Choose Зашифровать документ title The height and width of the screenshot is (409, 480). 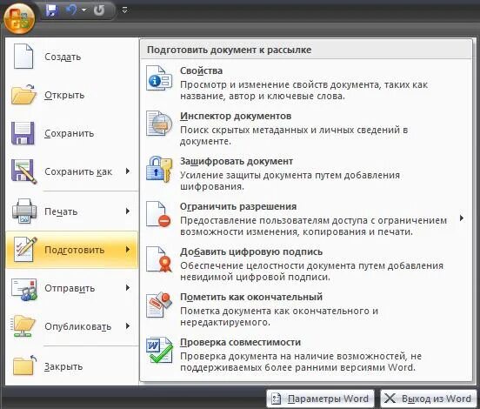click(x=237, y=162)
